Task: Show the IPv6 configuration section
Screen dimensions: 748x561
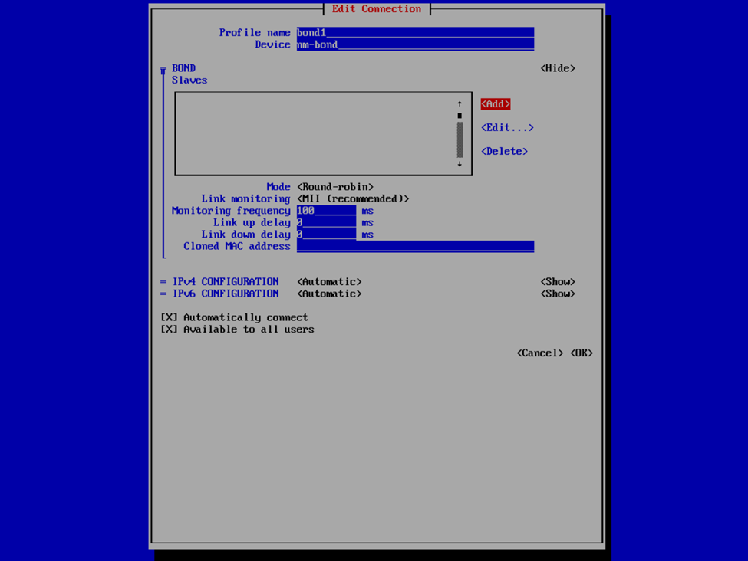Action: 558,294
